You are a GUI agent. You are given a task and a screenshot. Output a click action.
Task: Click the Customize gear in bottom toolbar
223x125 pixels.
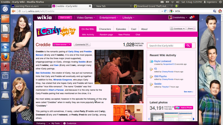tap(70, 123)
